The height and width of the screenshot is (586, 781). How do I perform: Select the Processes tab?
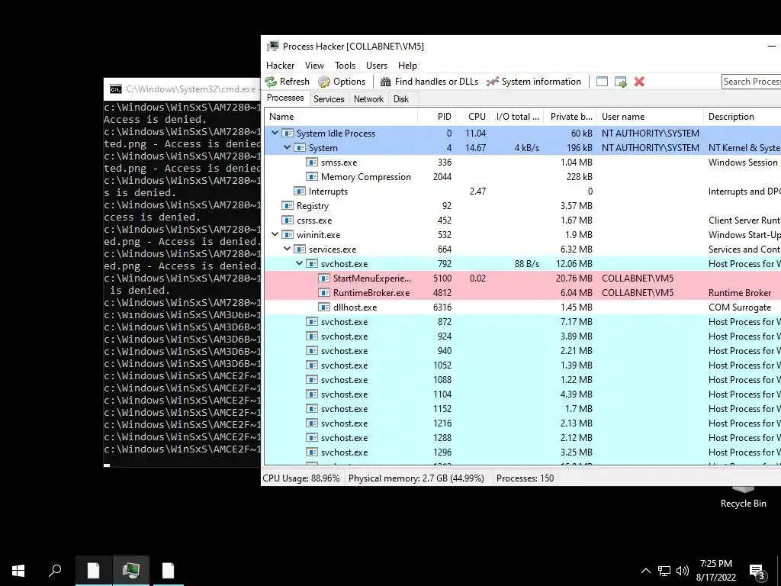point(285,98)
